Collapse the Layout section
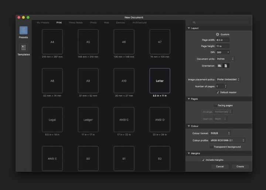Viewport: 266px width, 190px height. [189, 28]
